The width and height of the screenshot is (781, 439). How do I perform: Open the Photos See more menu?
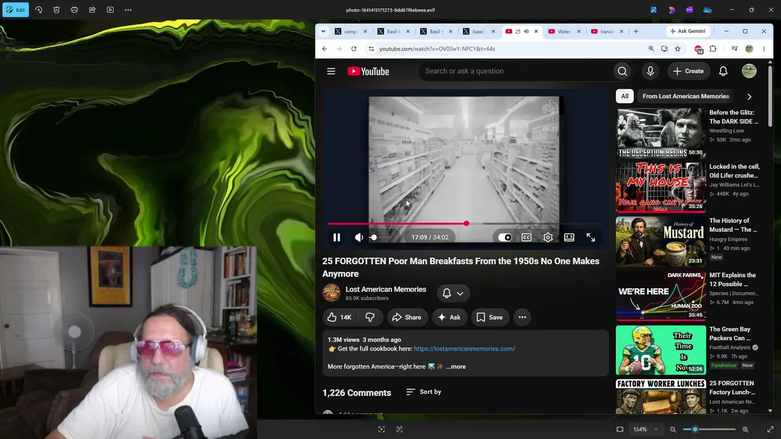128,10
